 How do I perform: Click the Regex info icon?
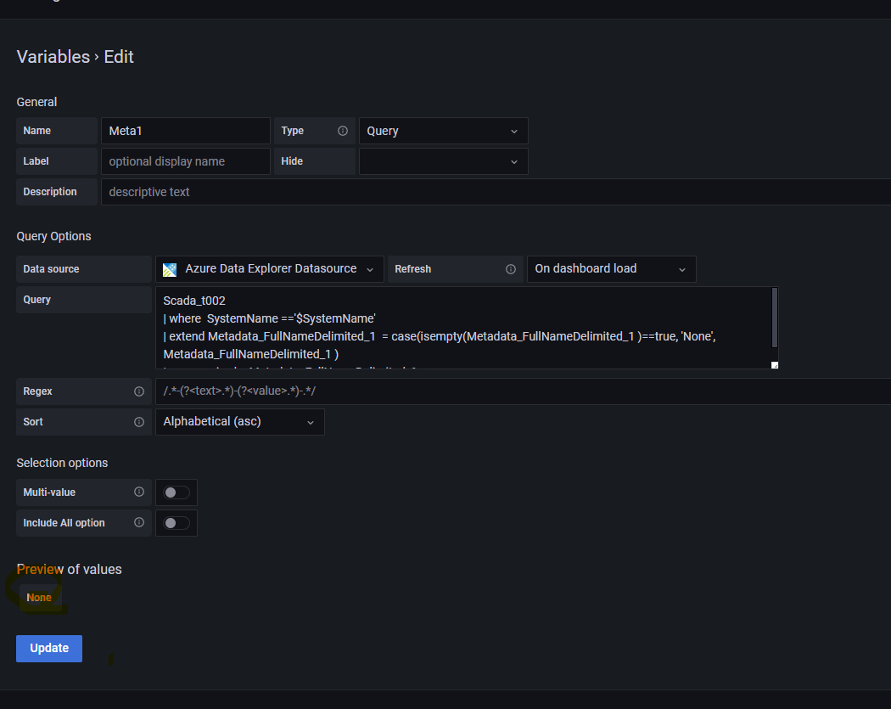pos(138,391)
